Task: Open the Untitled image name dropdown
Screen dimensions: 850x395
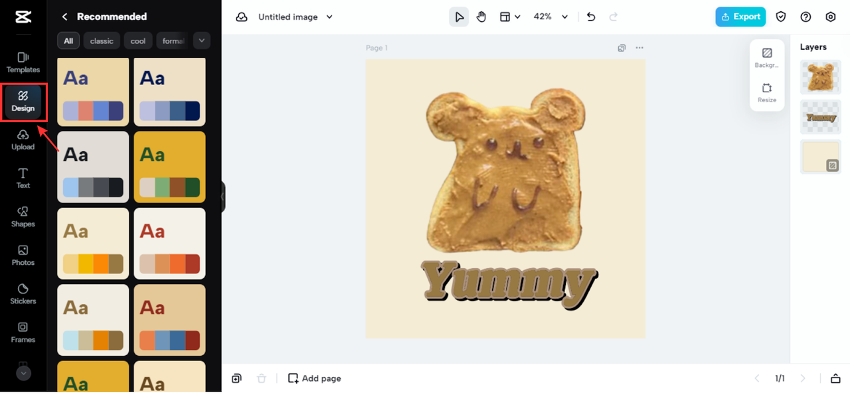Action: (x=296, y=17)
